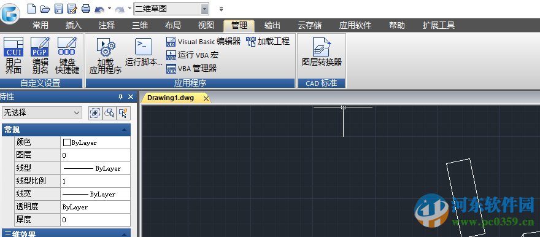Launch the 运行脚本 command icon

click(144, 52)
